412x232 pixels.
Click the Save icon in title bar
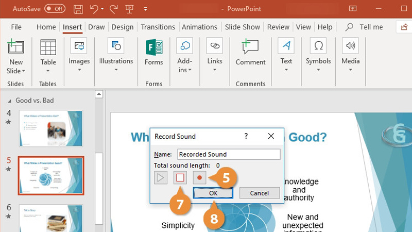click(78, 9)
